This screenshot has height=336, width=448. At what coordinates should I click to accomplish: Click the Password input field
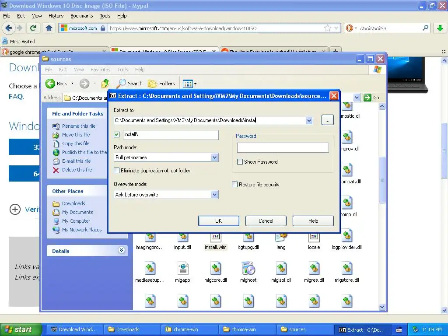pos(283,148)
